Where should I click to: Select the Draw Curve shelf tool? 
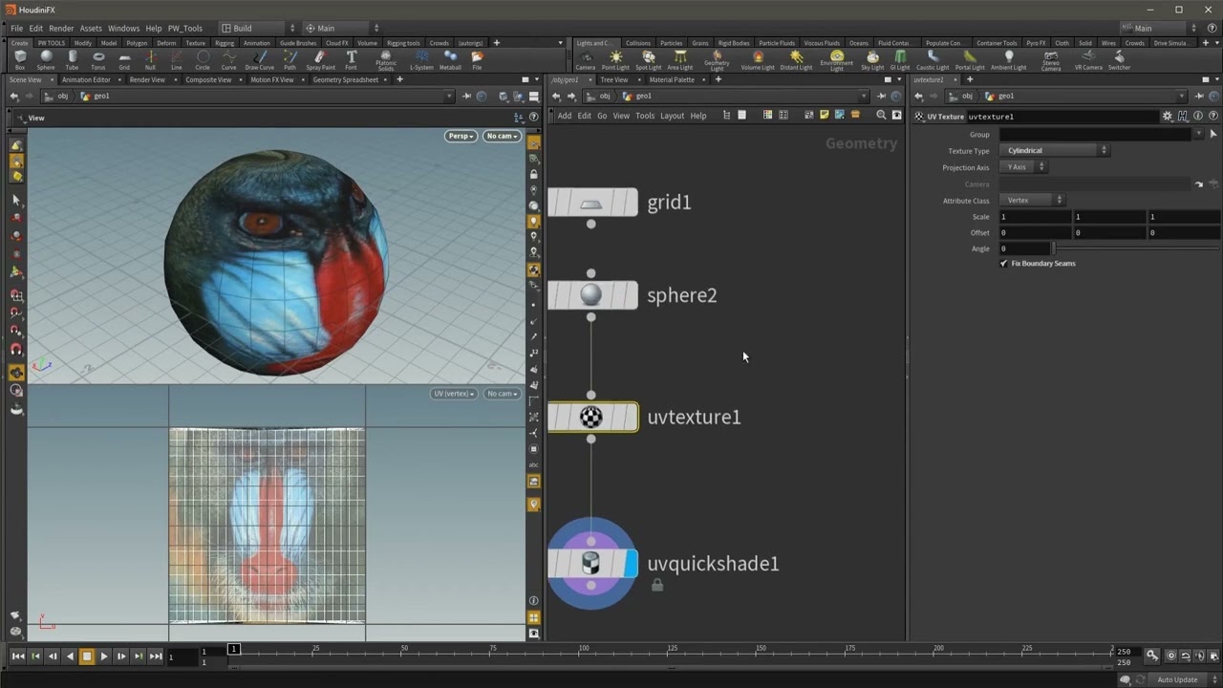[x=259, y=60]
